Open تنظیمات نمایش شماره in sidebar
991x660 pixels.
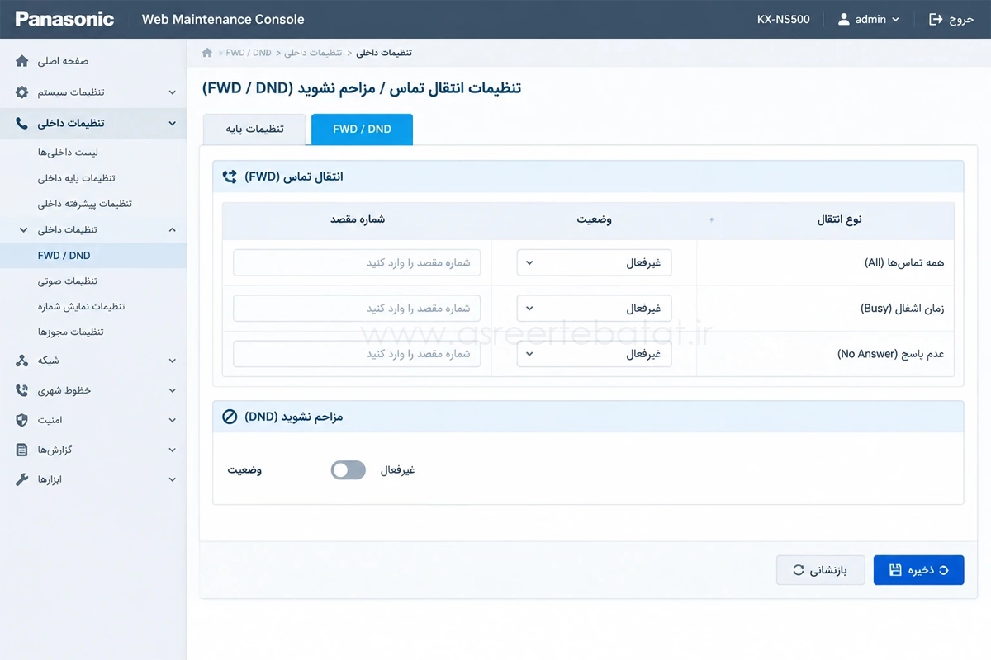pos(81,306)
